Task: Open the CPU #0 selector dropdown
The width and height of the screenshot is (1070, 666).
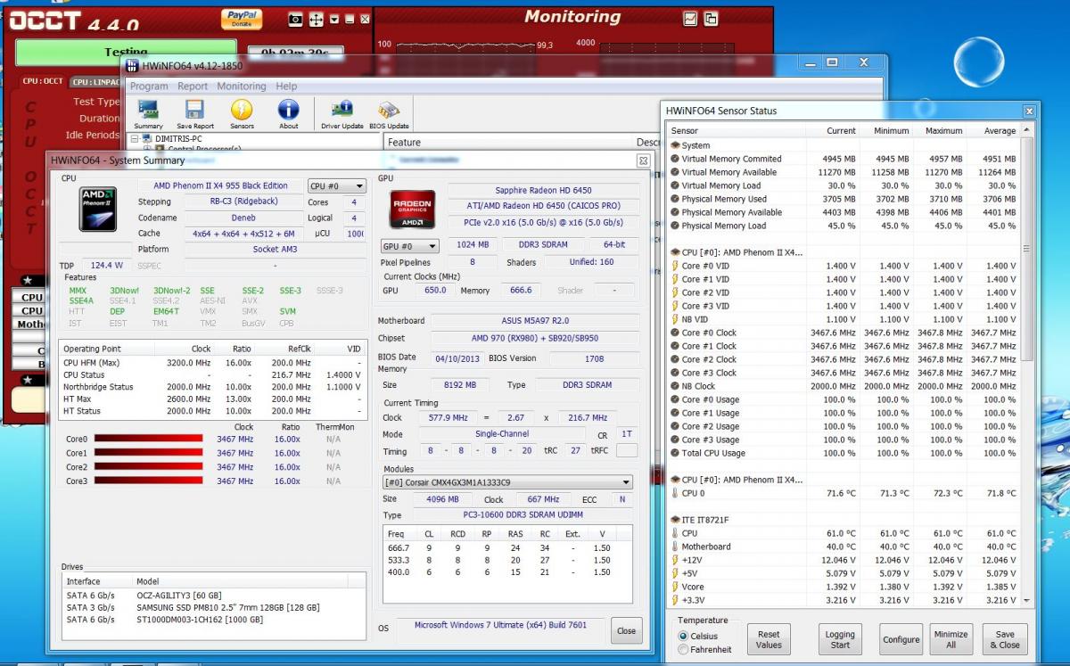Action: [337, 186]
